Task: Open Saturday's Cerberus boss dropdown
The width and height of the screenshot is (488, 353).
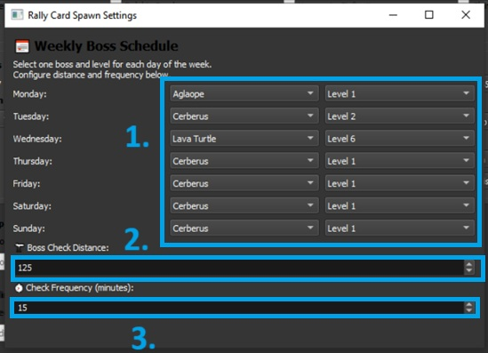Action: tap(244, 205)
